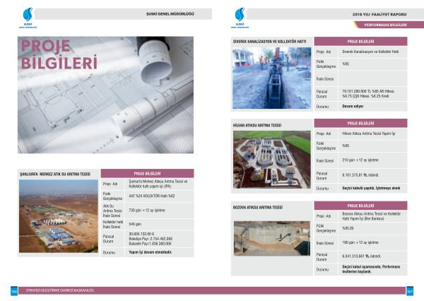Open the Siverek Kanalizasyon trench photo
Screen dimensions: 424x301
271,78
